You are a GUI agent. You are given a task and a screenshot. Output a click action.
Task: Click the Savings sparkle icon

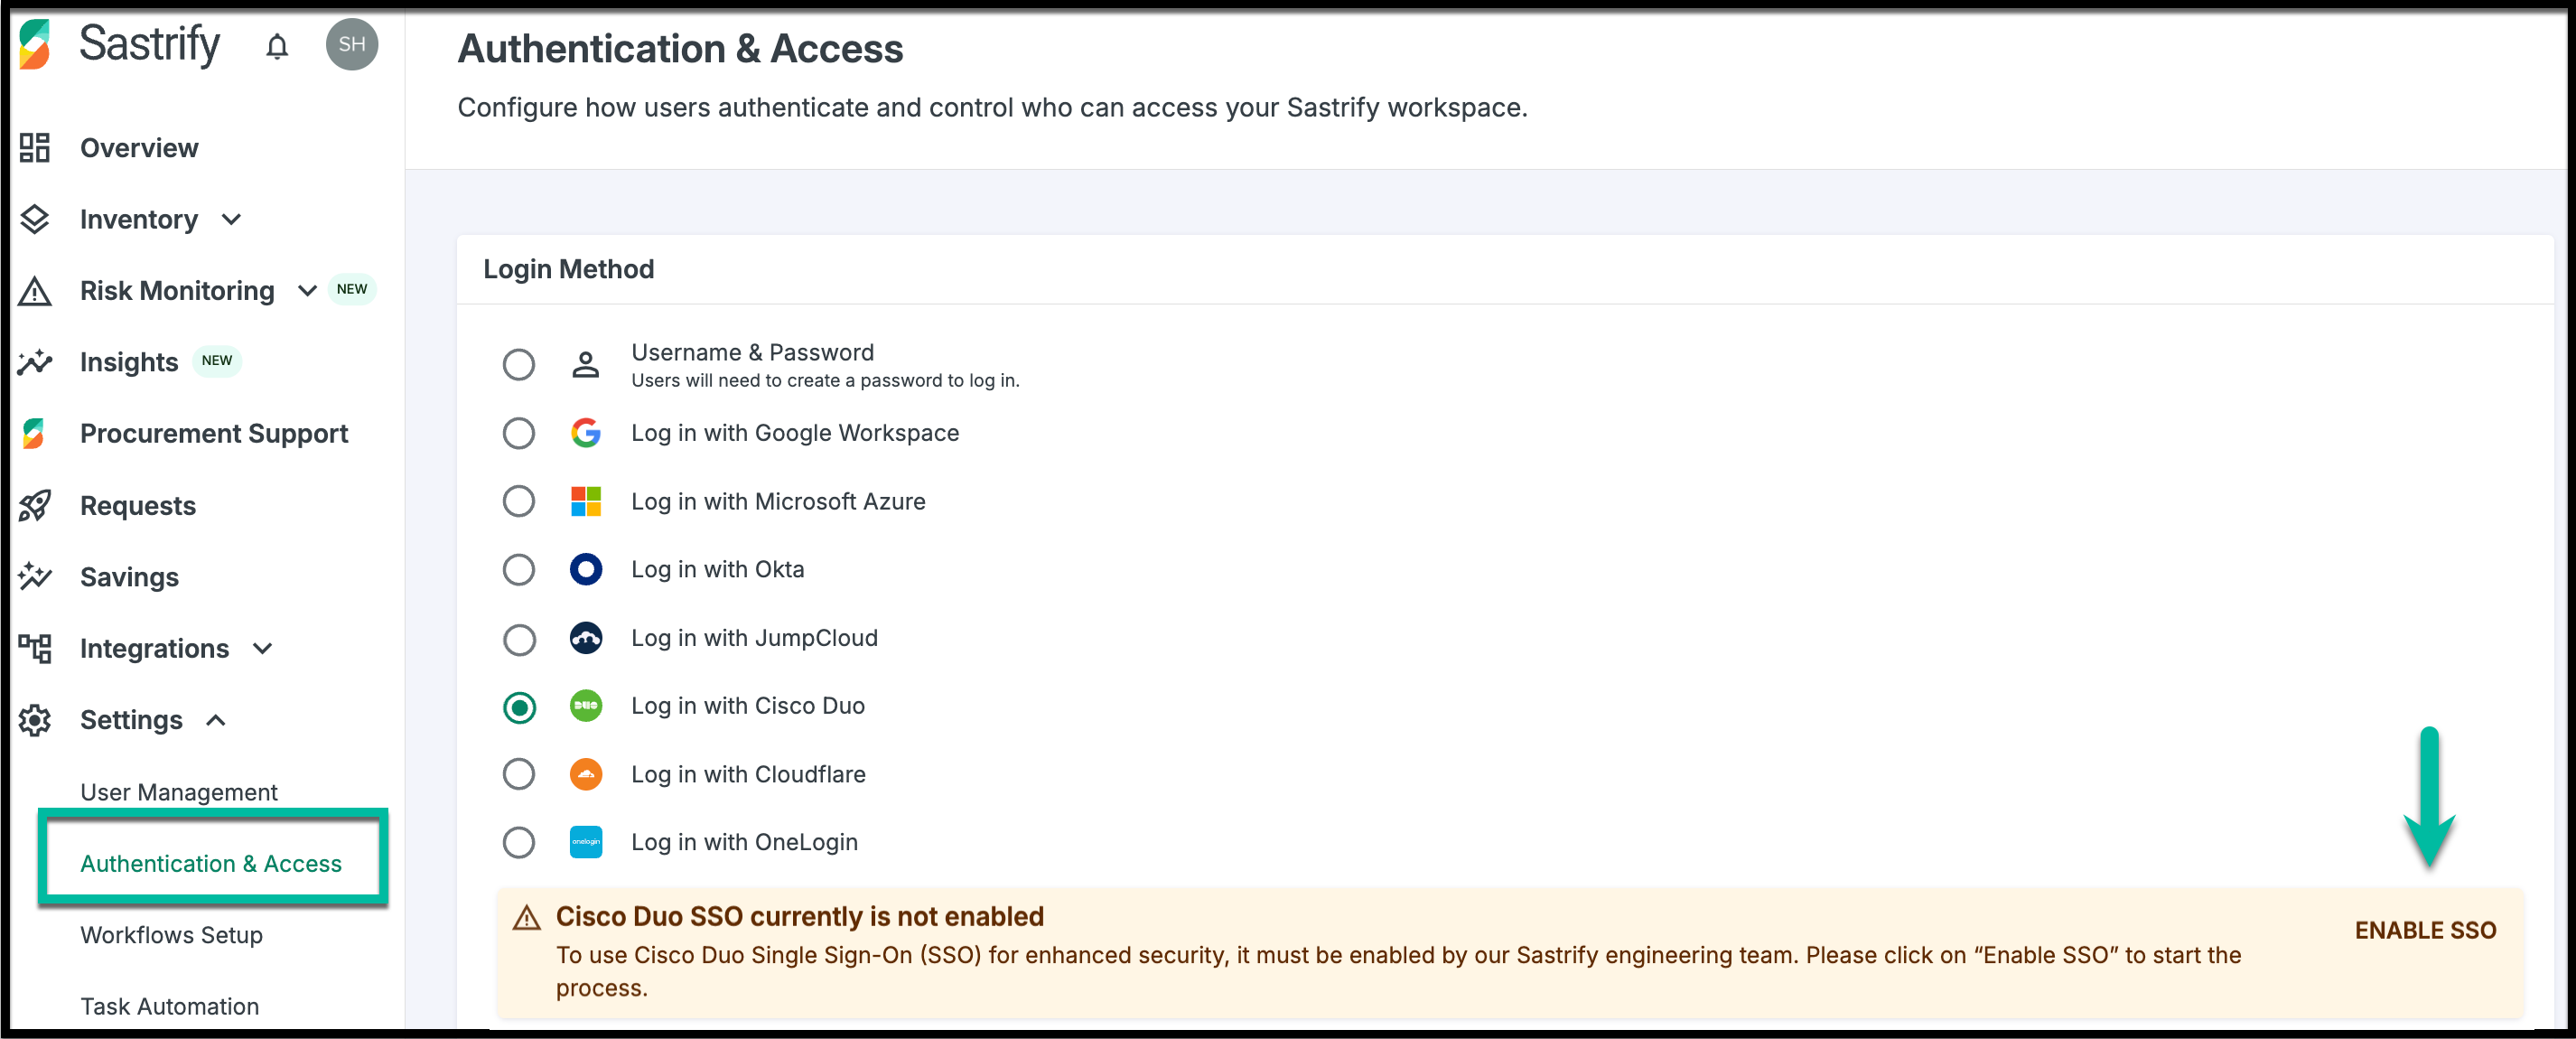[35, 577]
